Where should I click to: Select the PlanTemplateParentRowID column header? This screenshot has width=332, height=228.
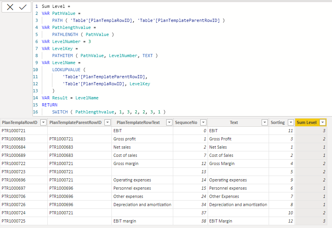(75, 122)
